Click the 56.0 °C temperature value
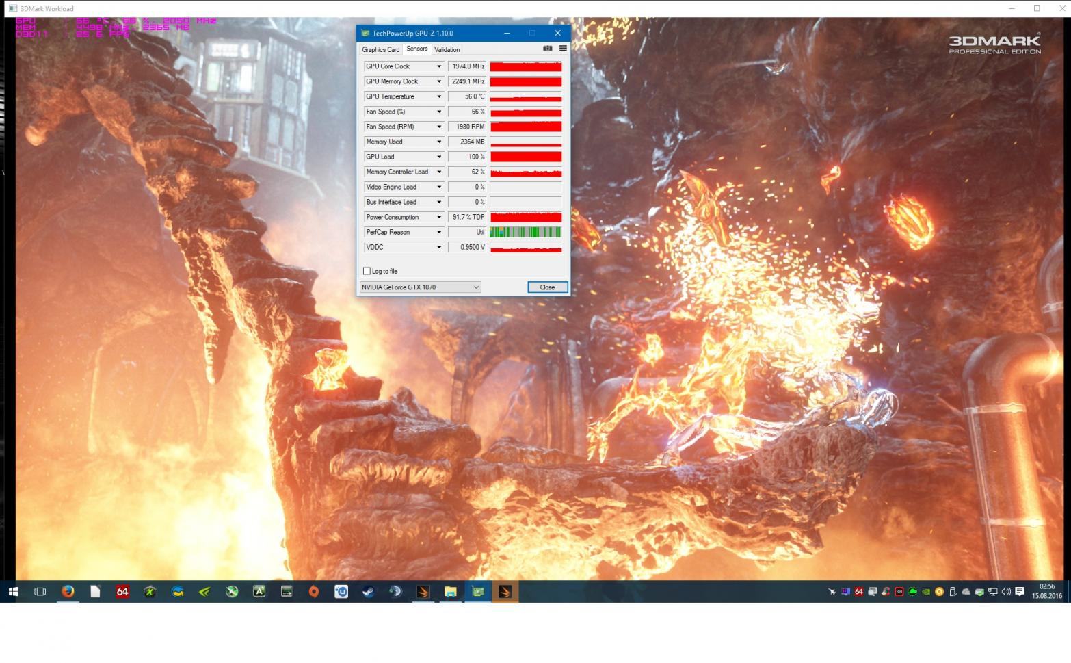 pyautogui.click(x=467, y=96)
